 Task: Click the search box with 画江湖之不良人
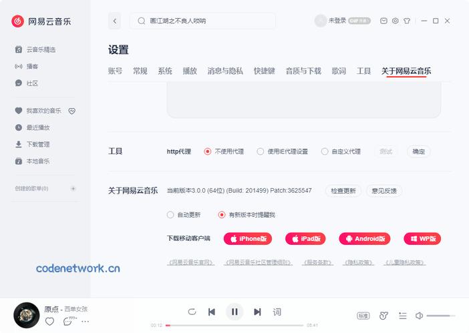tap(202, 21)
